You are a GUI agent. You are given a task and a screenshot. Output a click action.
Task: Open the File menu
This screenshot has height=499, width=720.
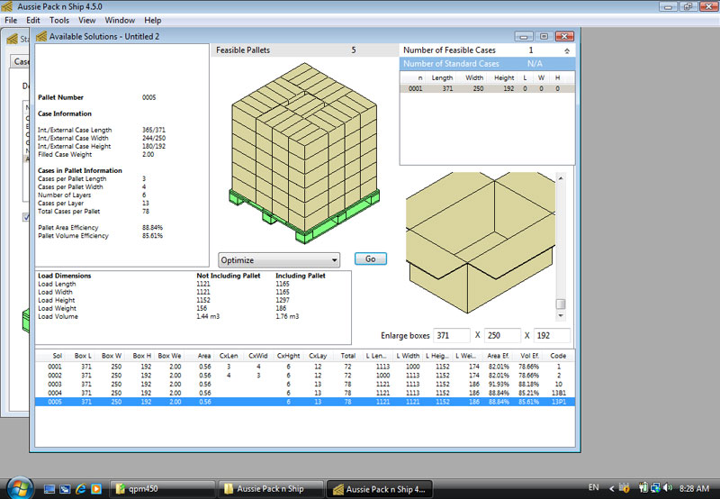pos(11,20)
